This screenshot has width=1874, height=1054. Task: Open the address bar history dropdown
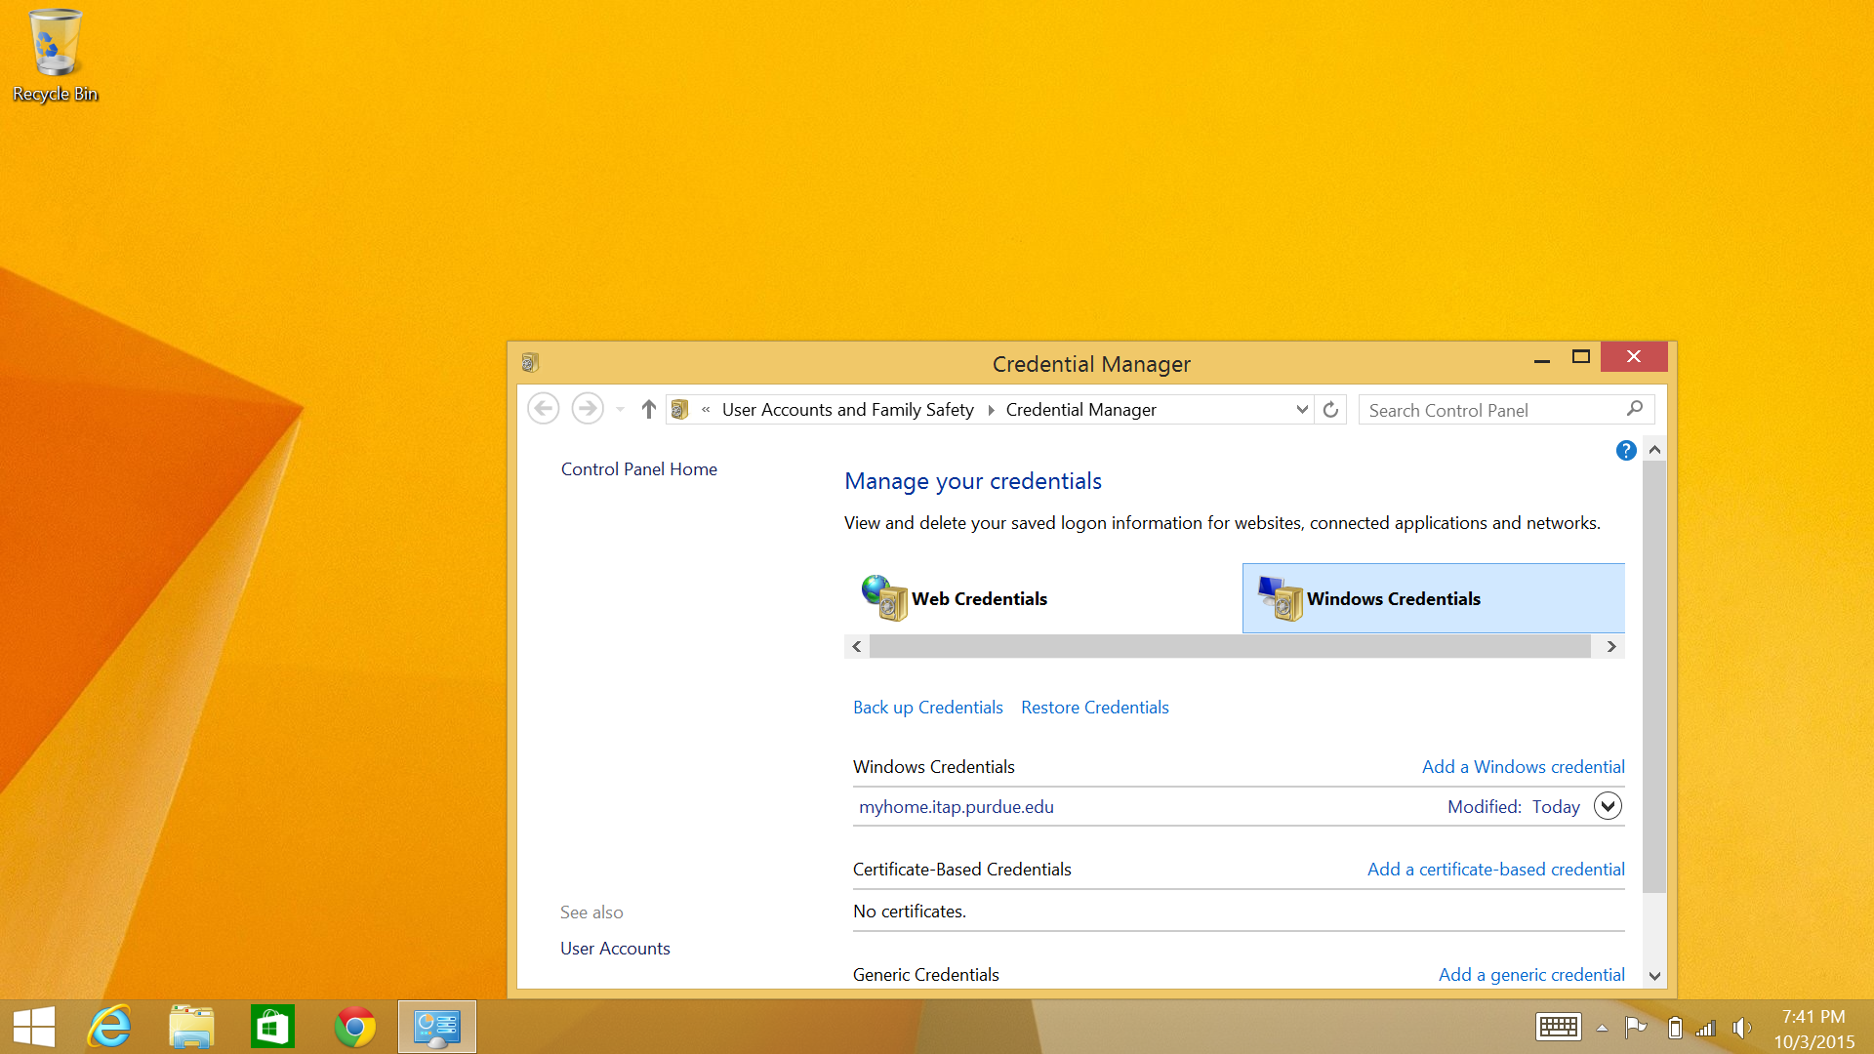pyautogui.click(x=1301, y=410)
